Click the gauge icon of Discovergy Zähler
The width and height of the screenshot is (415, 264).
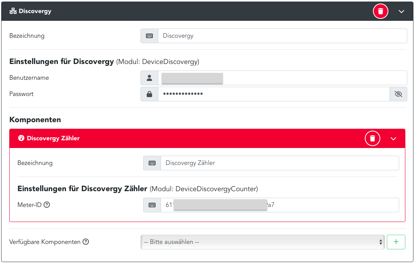click(x=21, y=138)
